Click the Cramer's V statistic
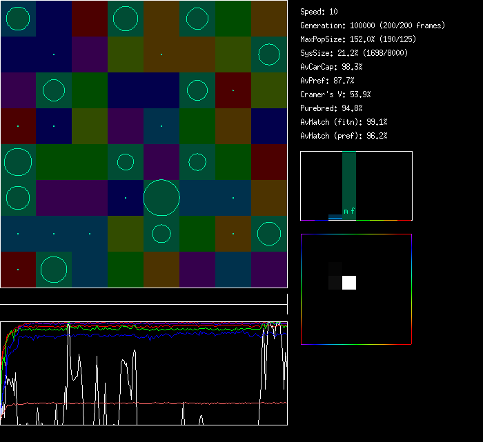The image size is (483, 442). pos(335,94)
